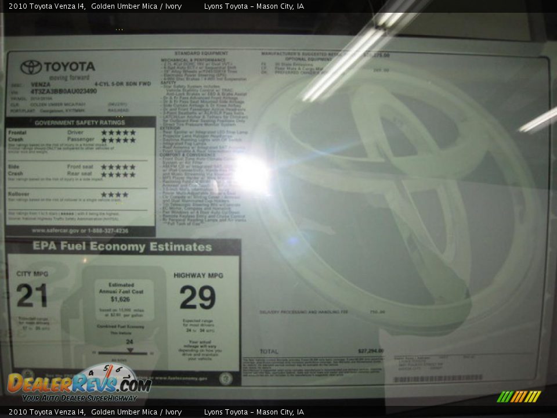
Task: Click the Side Crash Front seat star rating
Action: click(x=118, y=167)
